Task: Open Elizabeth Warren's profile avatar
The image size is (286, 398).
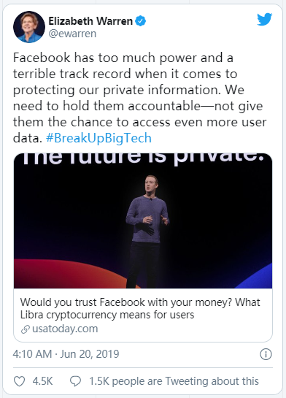Action: 29,27
